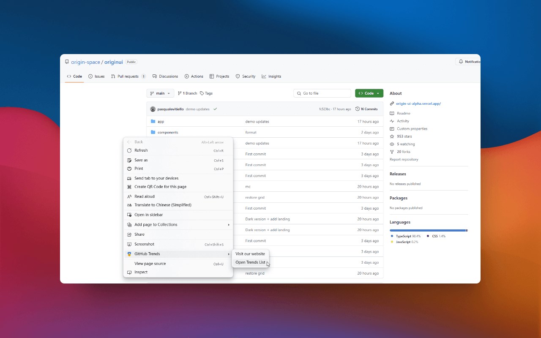541x338 pixels.
Task: Select the Code tab
Action: click(x=74, y=76)
